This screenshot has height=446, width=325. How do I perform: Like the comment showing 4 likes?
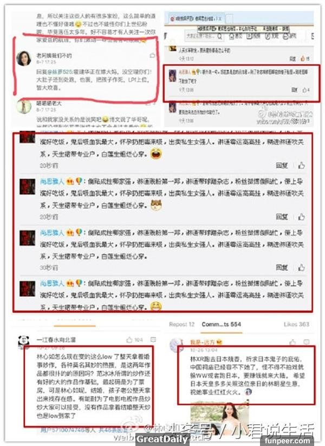(305, 90)
